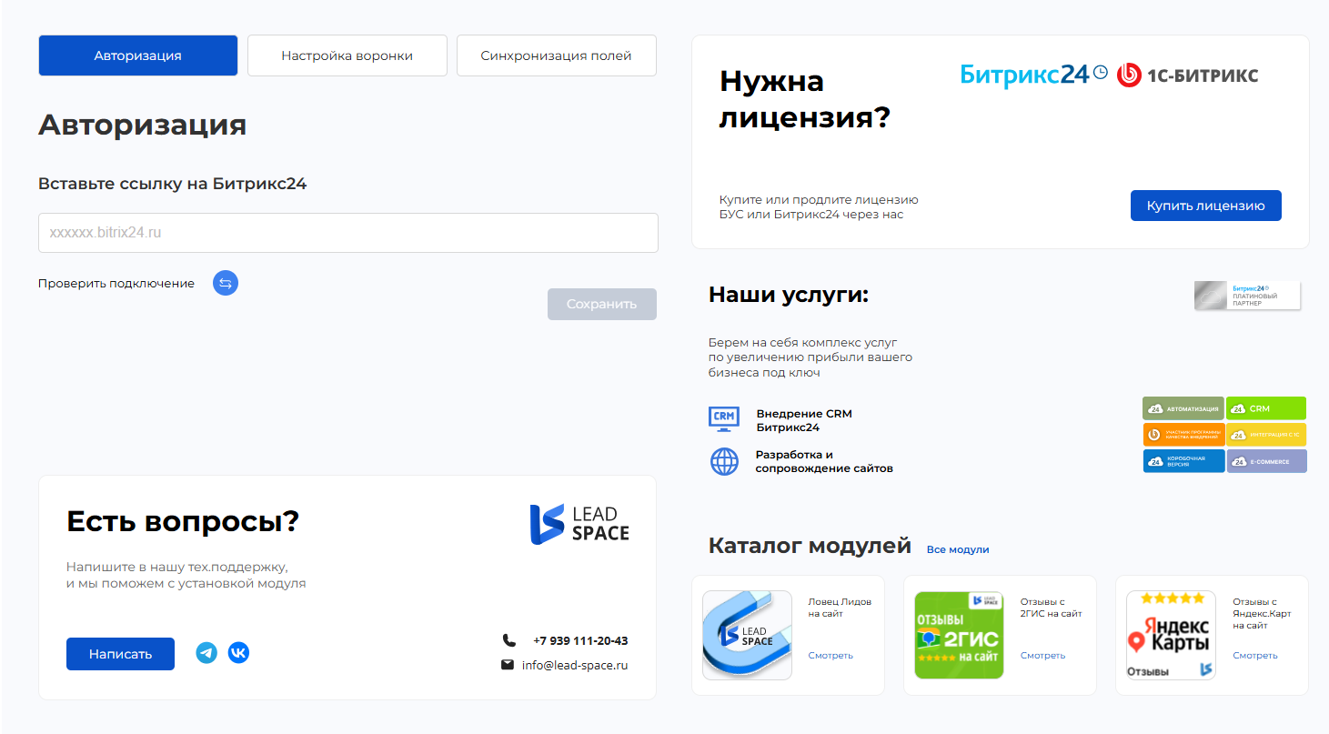Click the platinum partner badge
The width and height of the screenshot is (1329, 734).
[x=1247, y=296]
